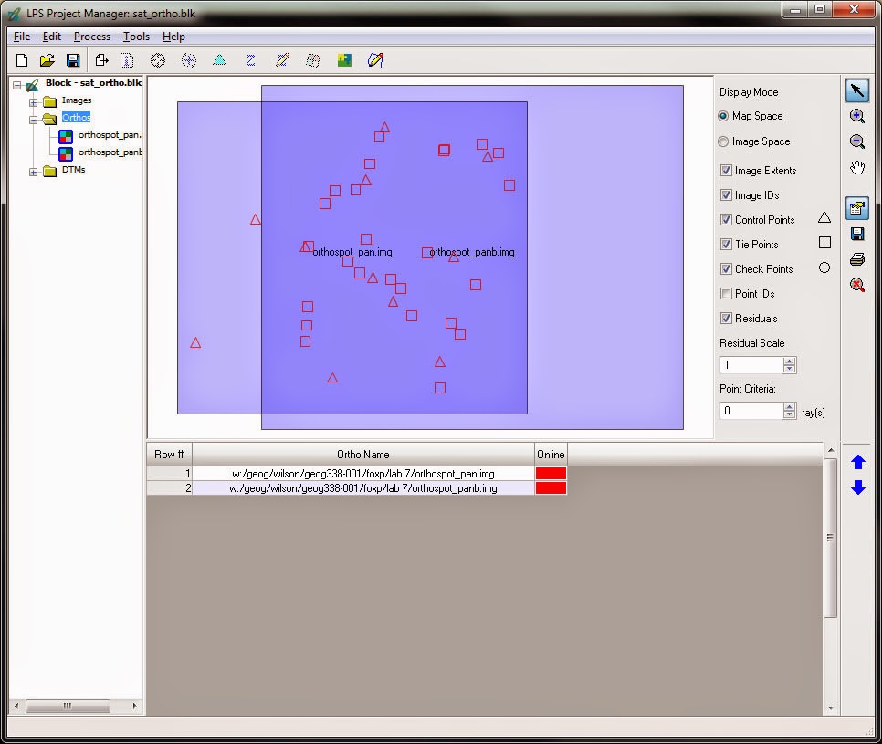Image resolution: width=882 pixels, height=744 pixels.
Task: Select the Image Space radio button
Action: click(x=723, y=141)
